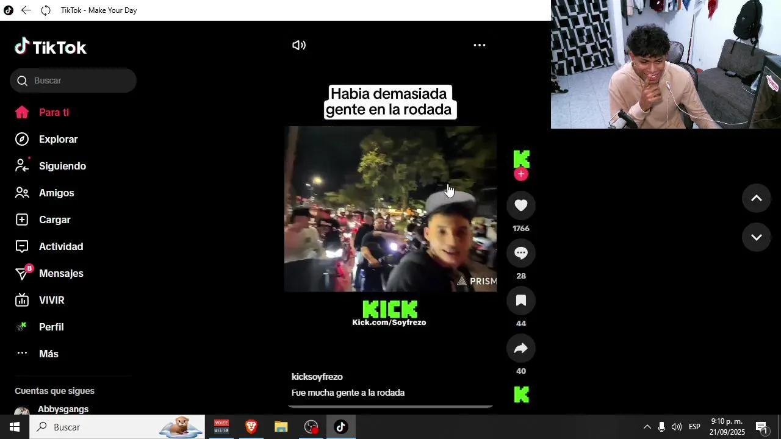The height and width of the screenshot is (439, 781).
Task: Go to next video with down arrow
Action: coord(757,237)
